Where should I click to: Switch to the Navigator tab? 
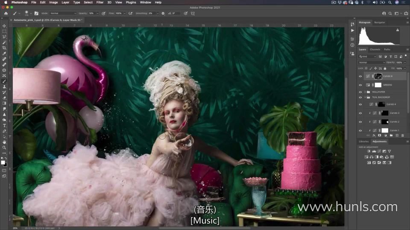pos(379,22)
